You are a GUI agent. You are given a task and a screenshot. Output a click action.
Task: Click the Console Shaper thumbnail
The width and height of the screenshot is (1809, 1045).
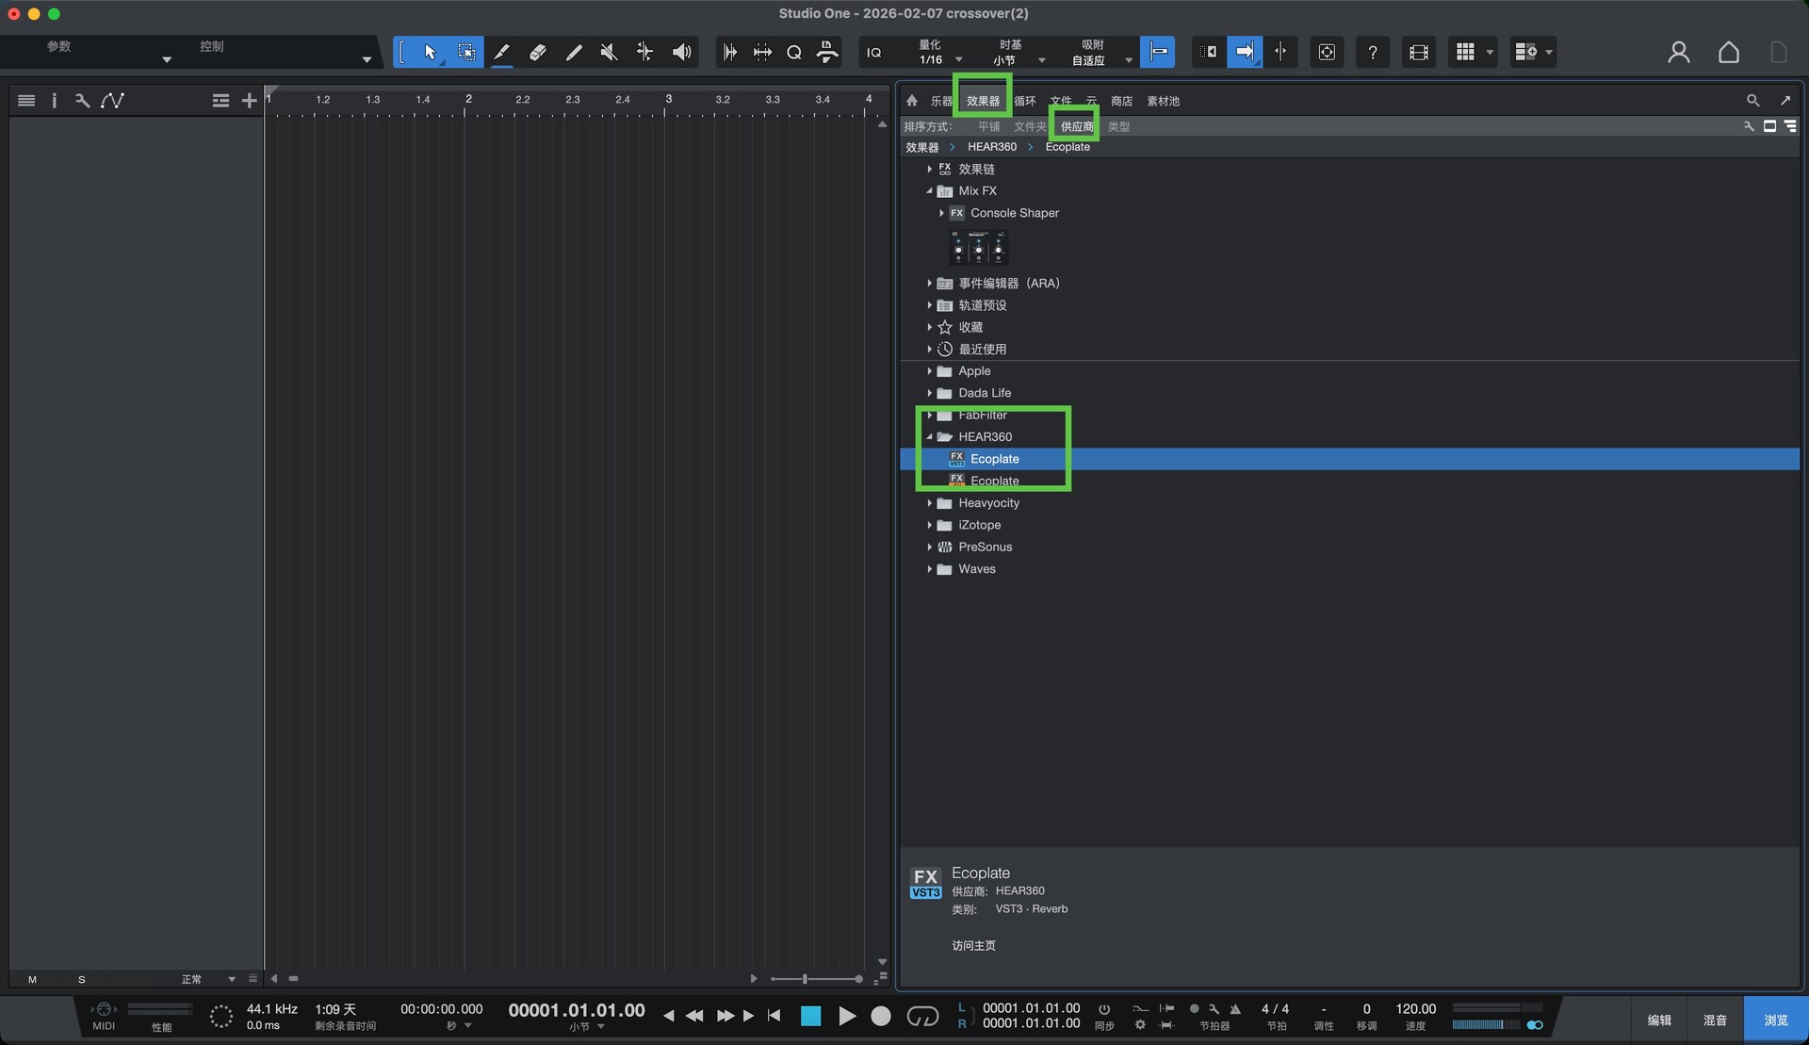978,248
